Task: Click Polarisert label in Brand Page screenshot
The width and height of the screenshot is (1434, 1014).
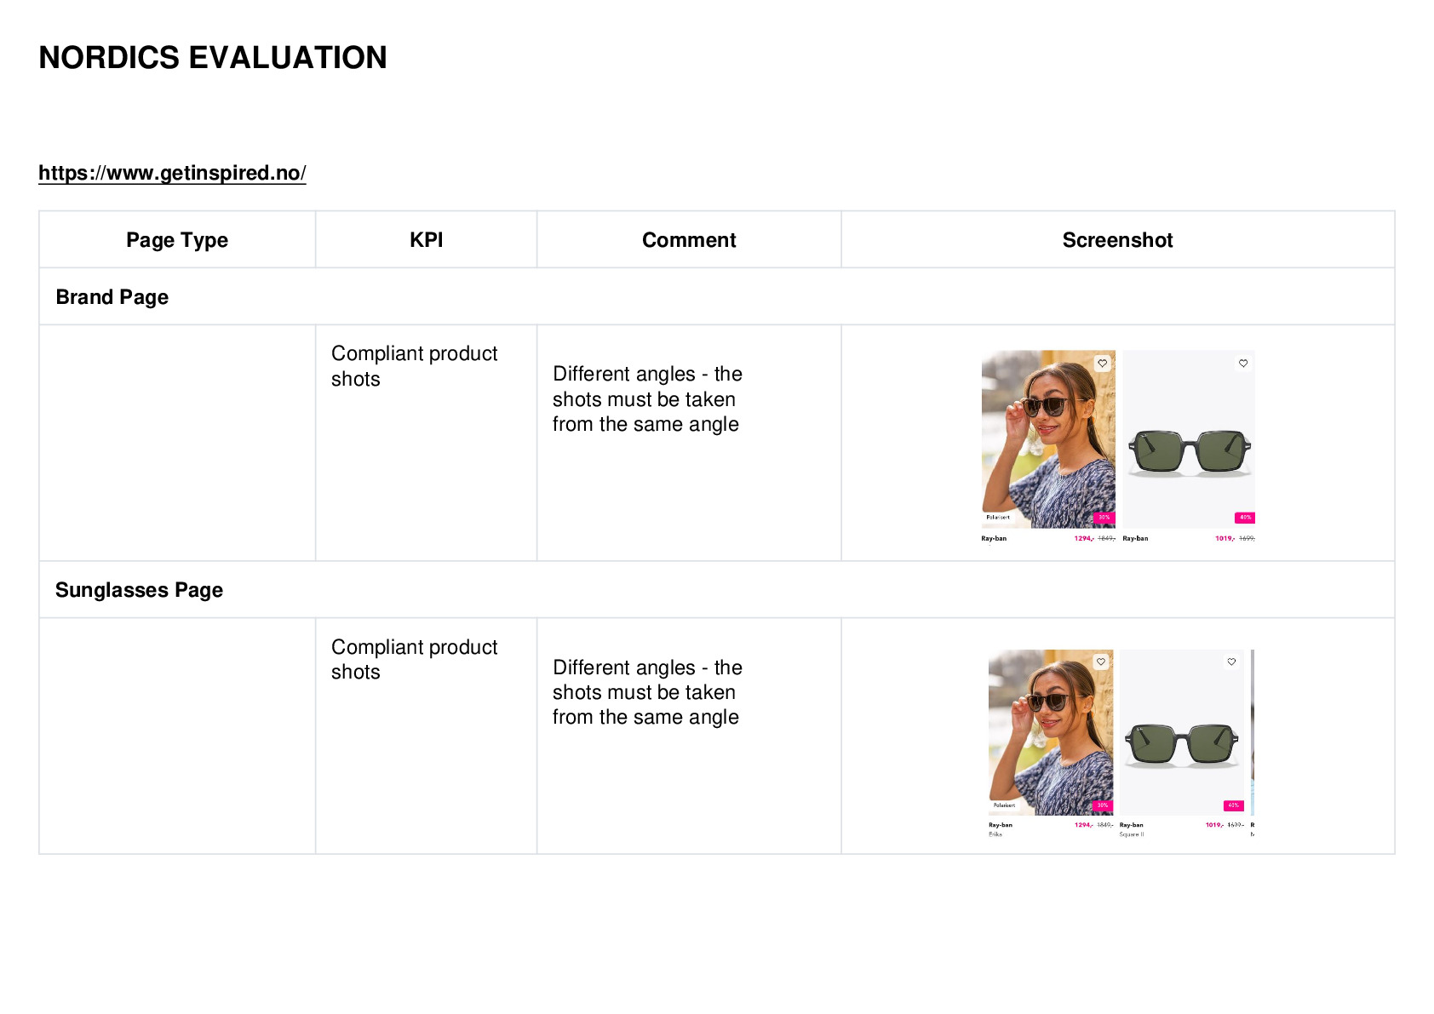Action: pos(998,517)
